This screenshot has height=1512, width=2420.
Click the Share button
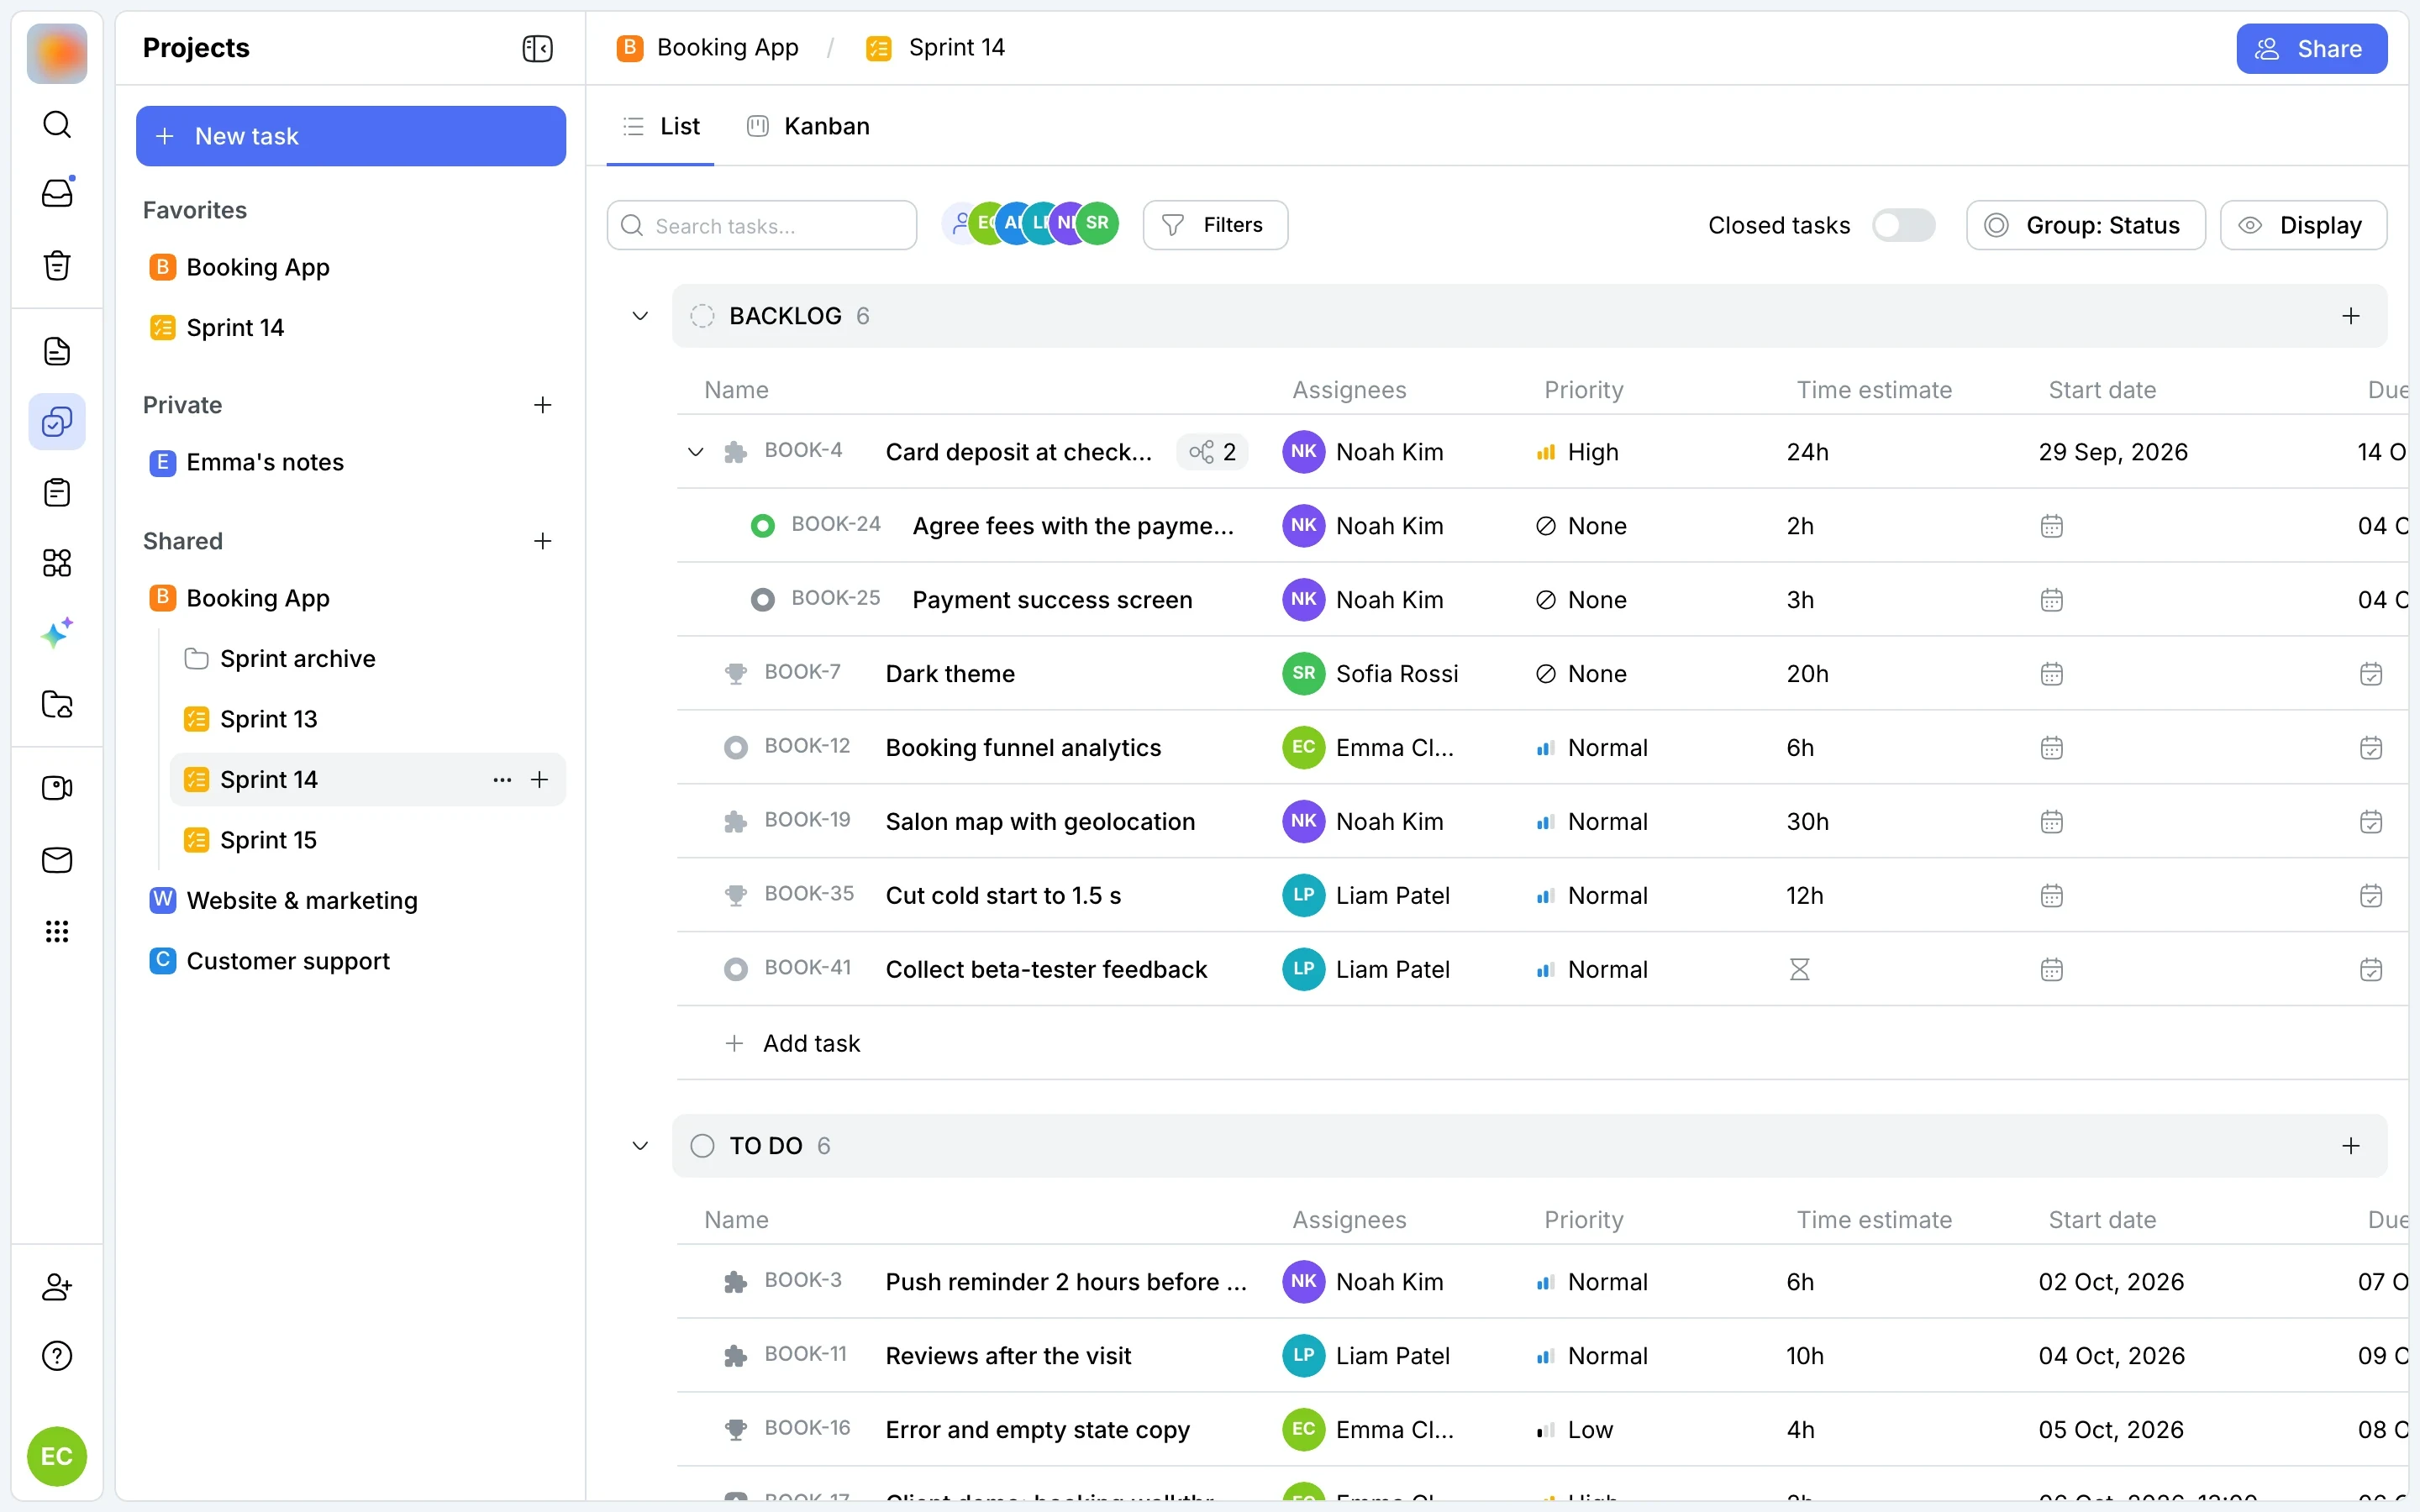2311,49
